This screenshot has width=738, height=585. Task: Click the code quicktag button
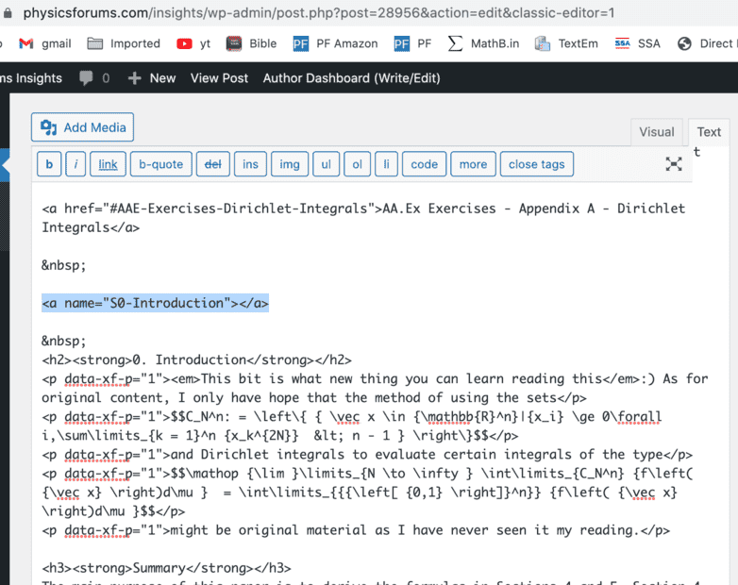[x=424, y=164]
